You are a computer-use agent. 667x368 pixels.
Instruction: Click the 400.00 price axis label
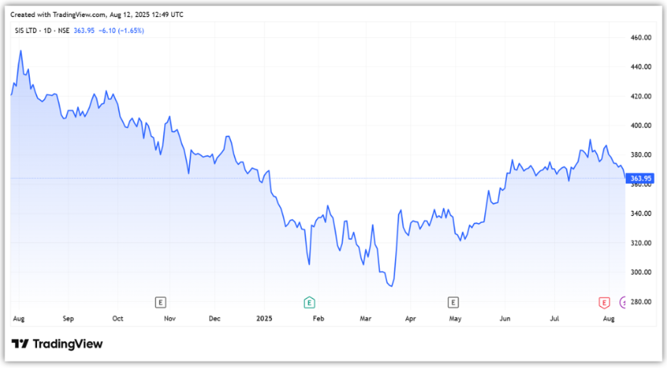641,126
